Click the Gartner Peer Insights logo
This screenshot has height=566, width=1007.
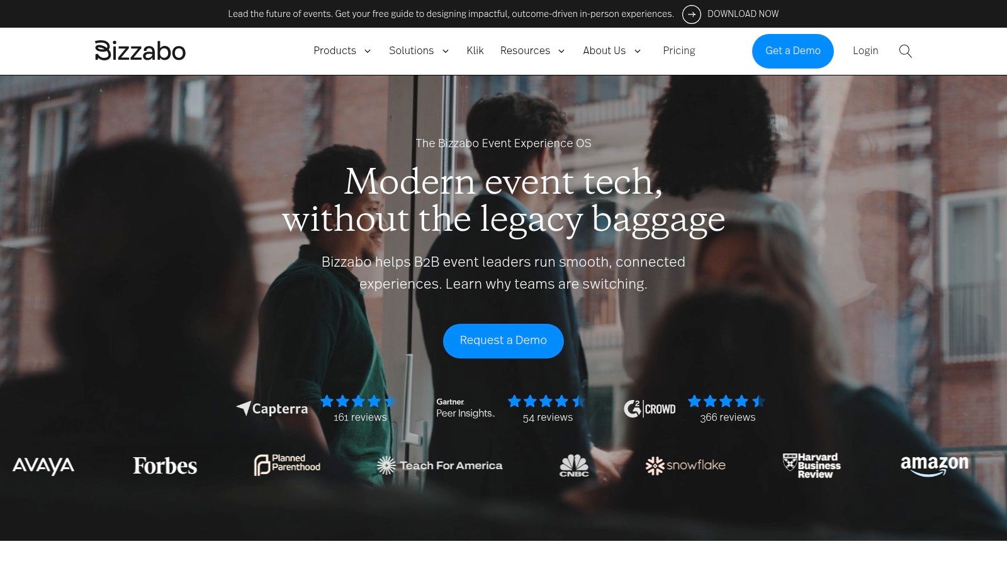pyautogui.click(x=466, y=408)
